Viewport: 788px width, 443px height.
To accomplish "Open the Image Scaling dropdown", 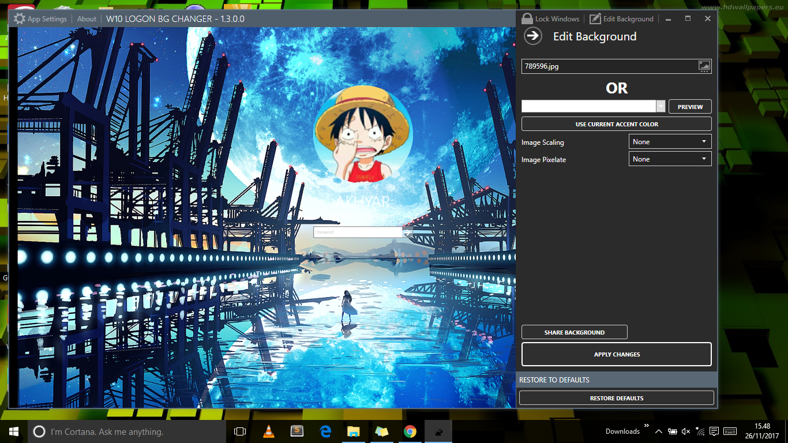I will 670,142.
